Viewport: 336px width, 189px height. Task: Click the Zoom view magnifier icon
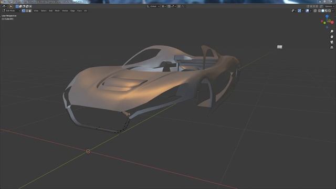point(332,31)
